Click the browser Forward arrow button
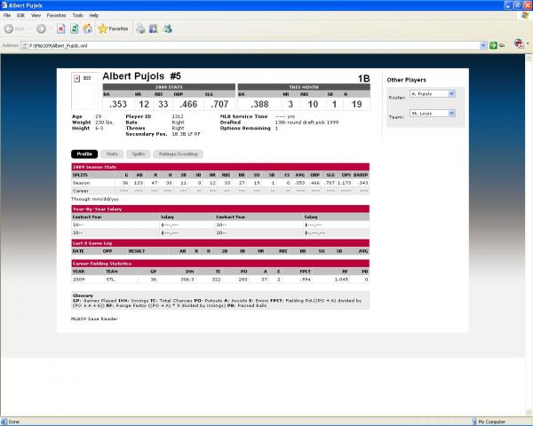This screenshot has height=426, width=533. pos(41,29)
